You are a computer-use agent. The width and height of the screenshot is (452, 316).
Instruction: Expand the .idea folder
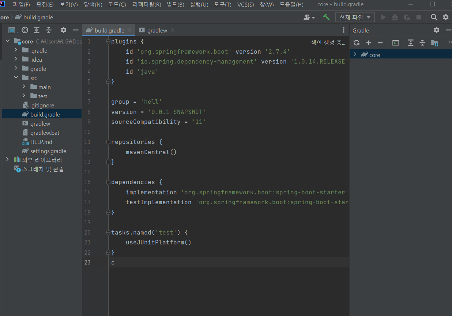[16, 60]
